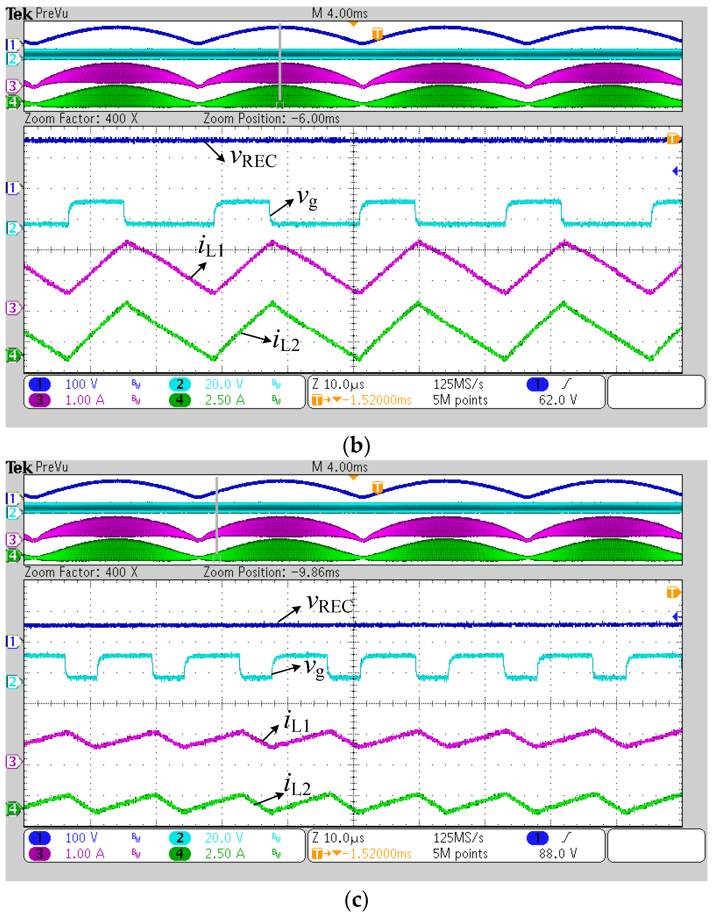Click 'M 4.00ms' timebase readout in (b)
714x915 pixels.
pos(340,13)
